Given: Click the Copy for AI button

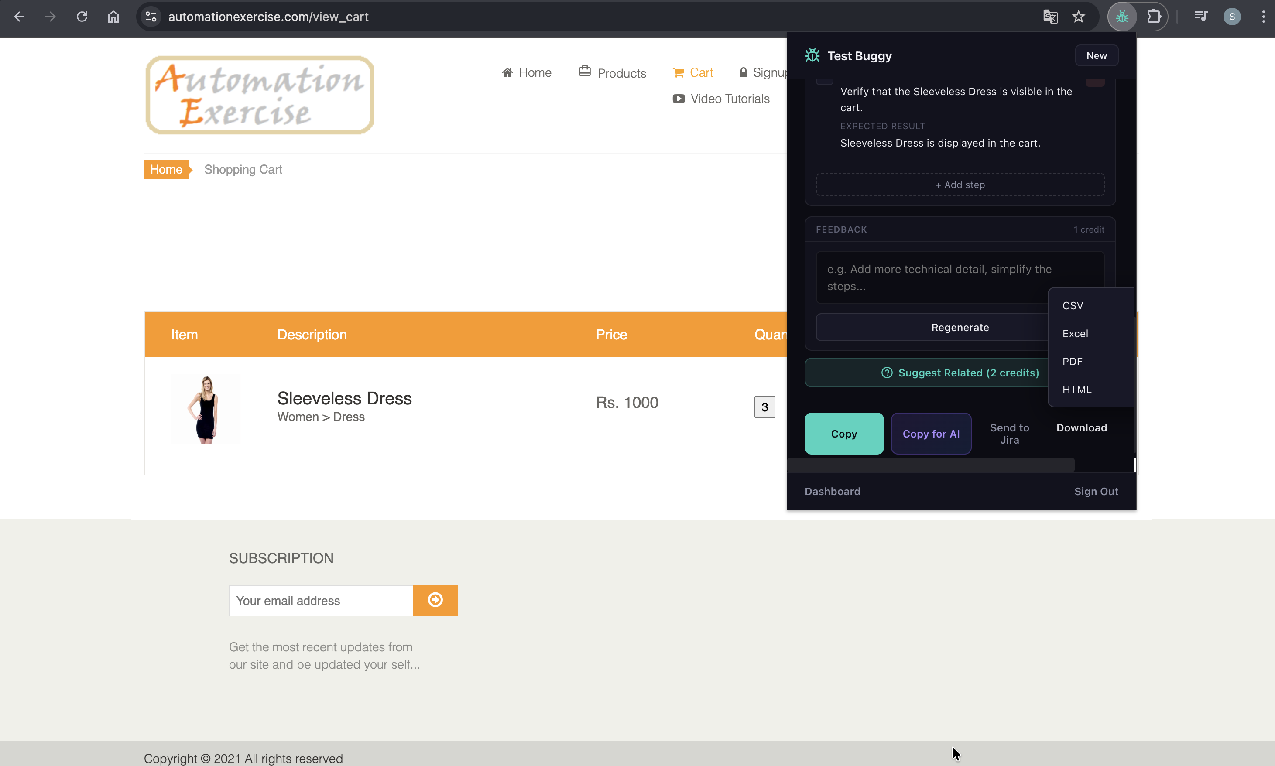Looking at the screenshot, I should (x=931, y=434).
